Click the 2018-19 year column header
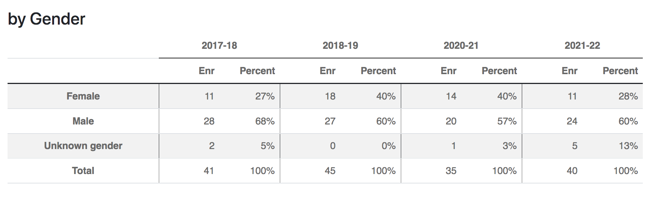The width and height of the screenshot is (667, 199). [340, 46]
